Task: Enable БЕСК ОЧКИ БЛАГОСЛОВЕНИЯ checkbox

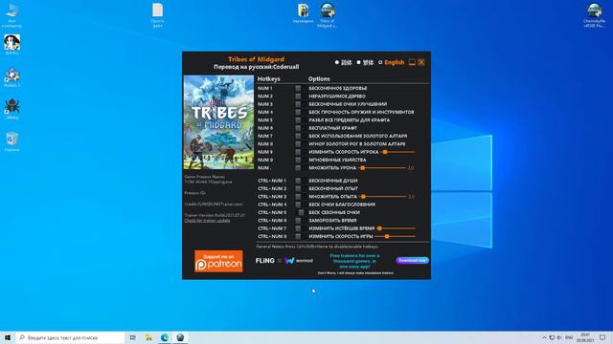Action: click(x=298, y=204)
